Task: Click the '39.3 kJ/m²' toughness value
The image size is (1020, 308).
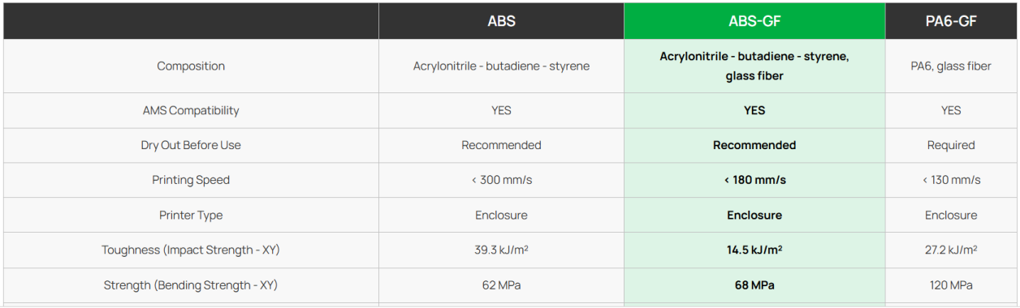Action: pos(501,250)
